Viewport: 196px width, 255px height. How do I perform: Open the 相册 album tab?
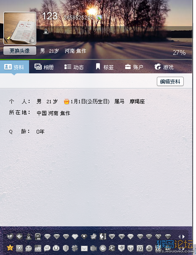(x=44, y=67)
